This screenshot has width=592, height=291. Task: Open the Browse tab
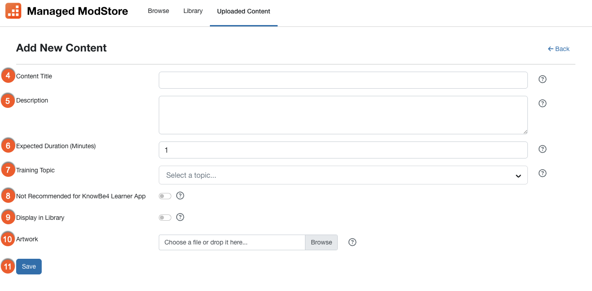click(x=158, y=11)
